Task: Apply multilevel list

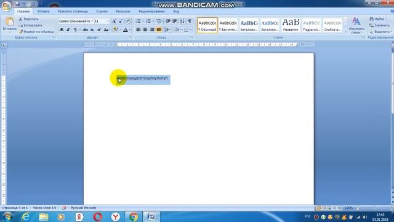Action: [159, 21]
